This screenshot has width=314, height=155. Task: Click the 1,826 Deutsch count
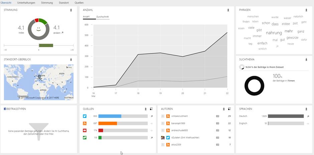pyautogui.click(x=264, y=116)
